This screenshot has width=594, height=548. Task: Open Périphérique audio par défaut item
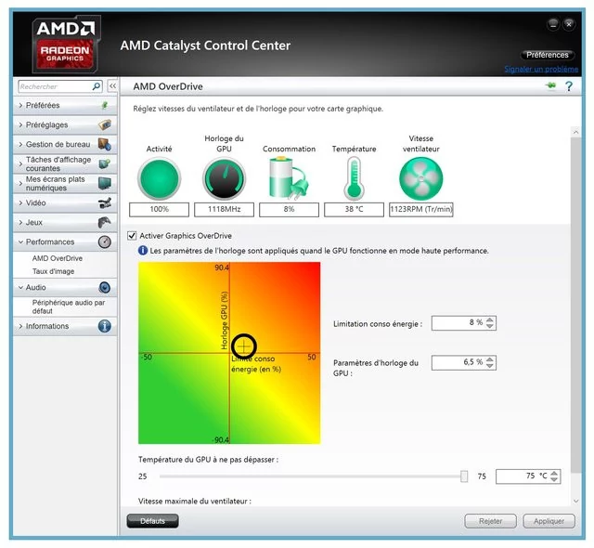point(68,307)
